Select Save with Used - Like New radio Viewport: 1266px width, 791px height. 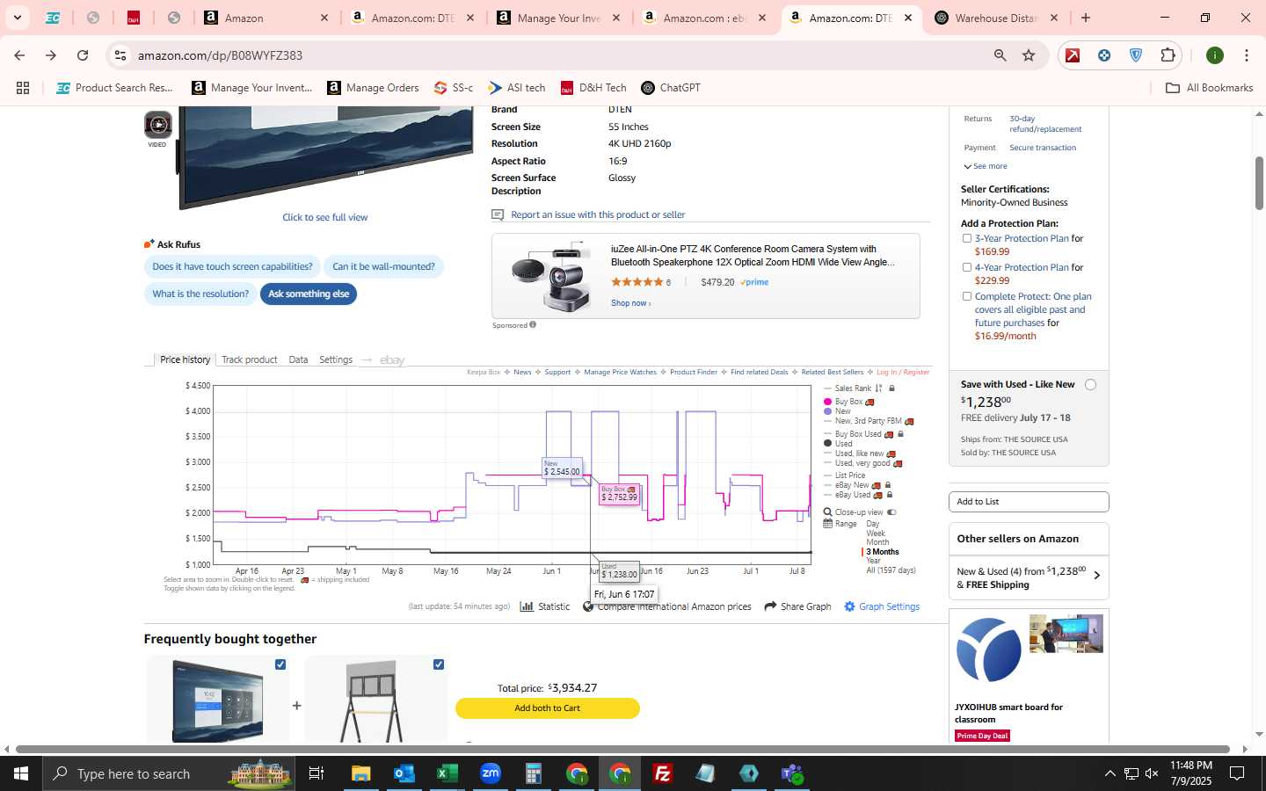coord(1090,385)
